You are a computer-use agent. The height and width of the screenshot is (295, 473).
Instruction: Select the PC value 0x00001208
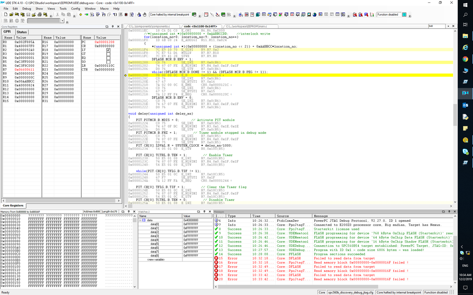coord(104,42)
